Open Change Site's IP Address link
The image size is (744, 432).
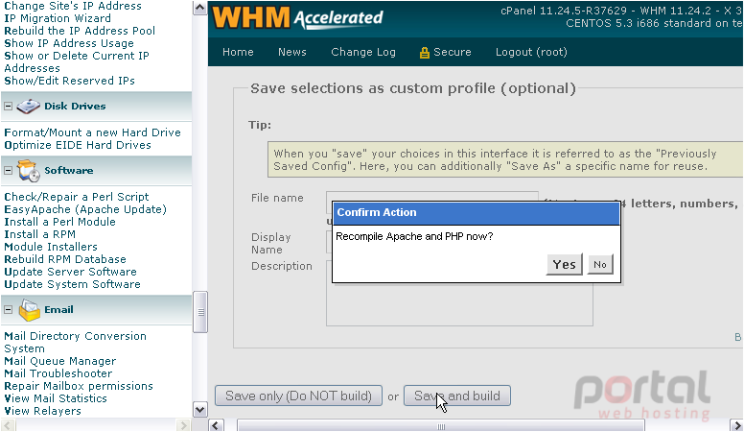[73, 6]
